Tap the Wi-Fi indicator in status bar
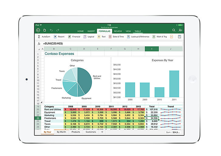This screenshot has width=221, height=156. 41,25
